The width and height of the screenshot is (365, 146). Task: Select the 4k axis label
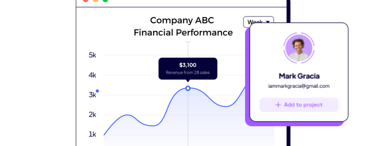click(x=92, y=75)
